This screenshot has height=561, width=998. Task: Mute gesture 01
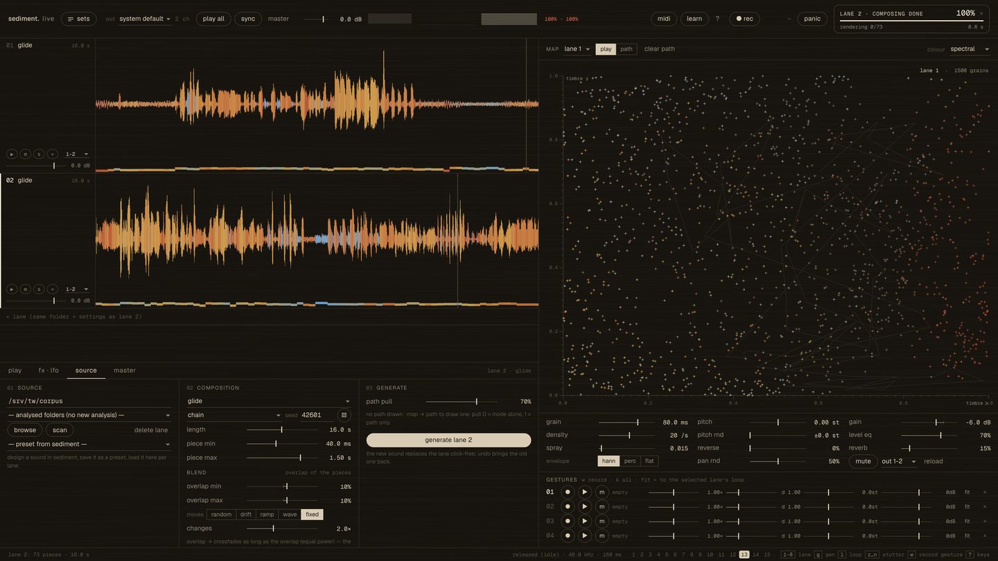(602, 492)
